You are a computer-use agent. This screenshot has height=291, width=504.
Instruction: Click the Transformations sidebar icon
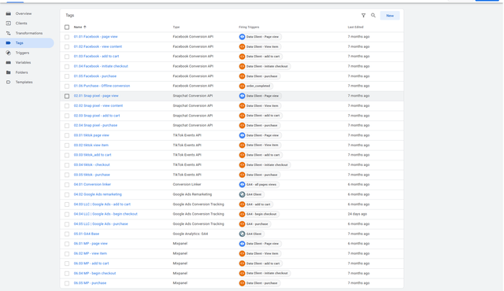pyautogui.click(x=9, y=33)
